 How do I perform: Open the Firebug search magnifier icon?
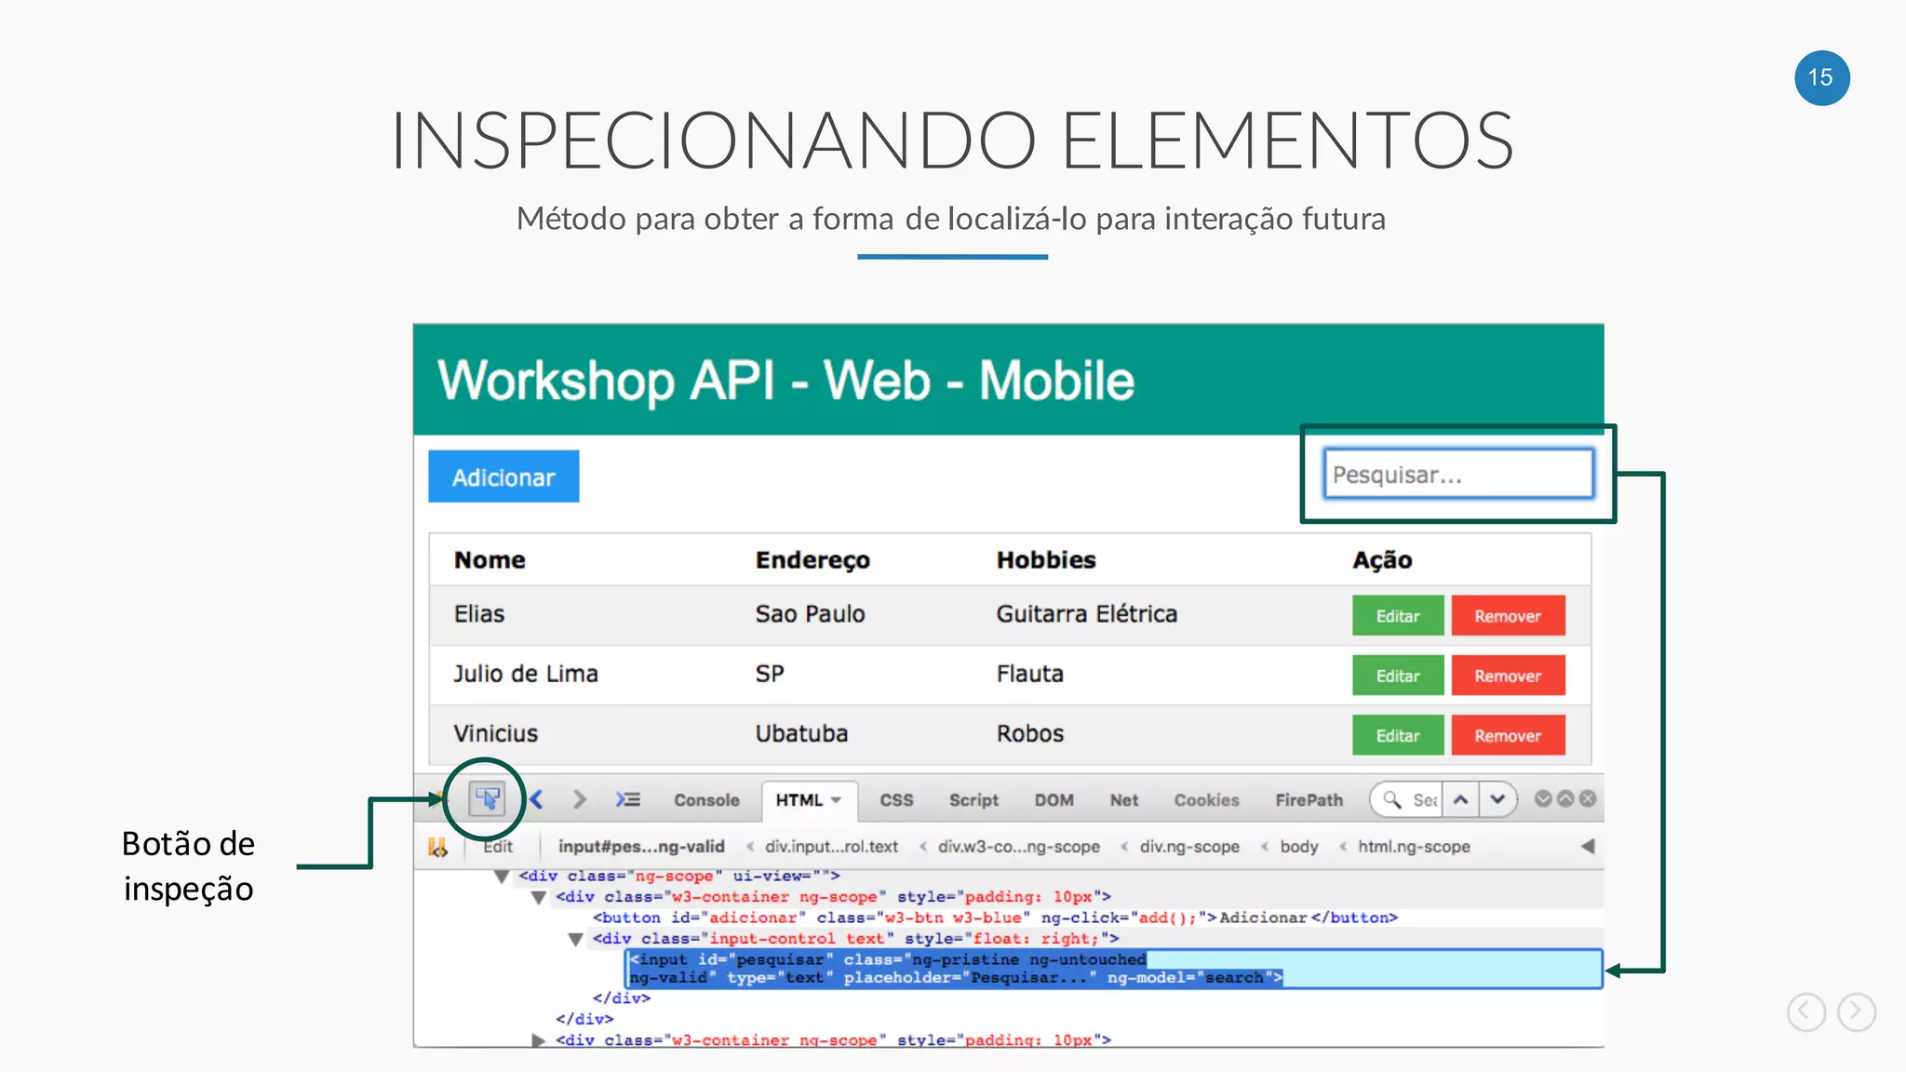click(1392, 799)
